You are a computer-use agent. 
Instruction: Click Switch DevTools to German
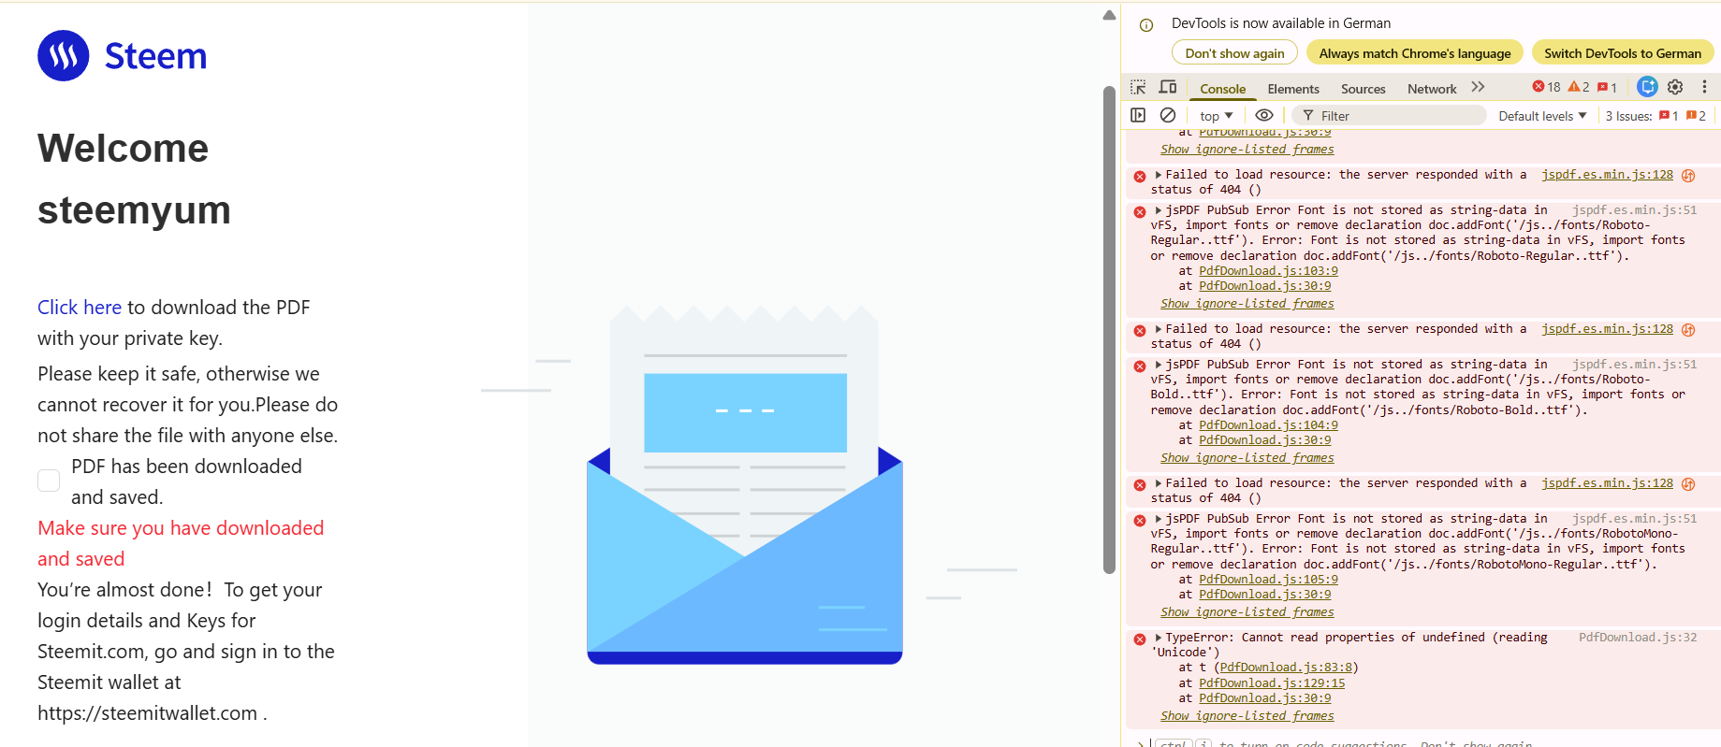[x=1622, y=53]
